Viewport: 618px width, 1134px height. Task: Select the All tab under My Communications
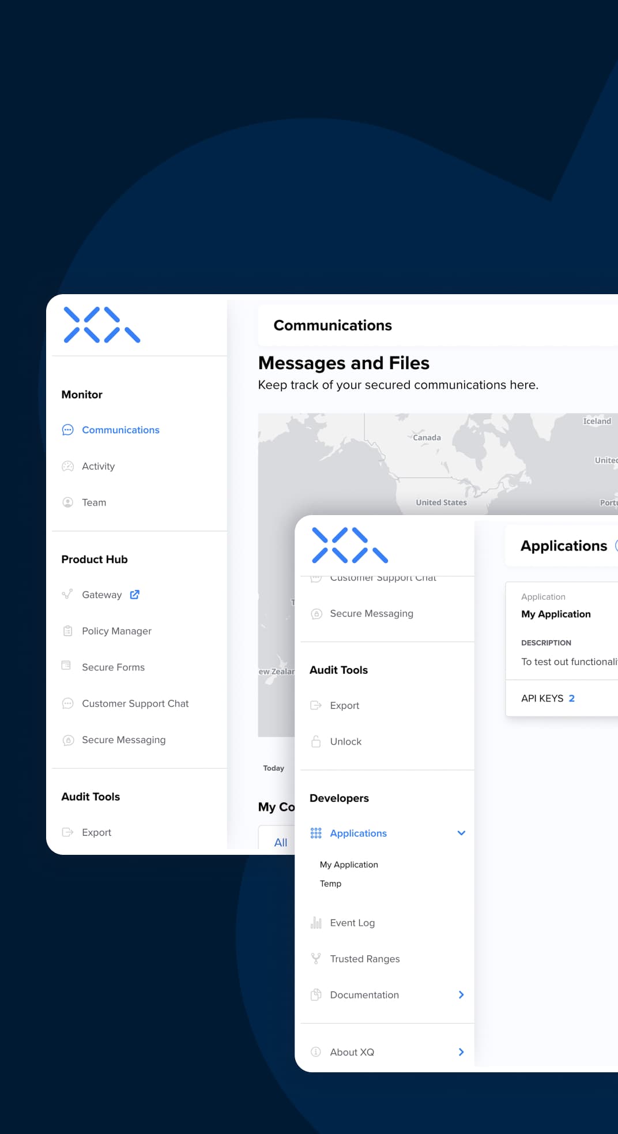pos(280,842)
